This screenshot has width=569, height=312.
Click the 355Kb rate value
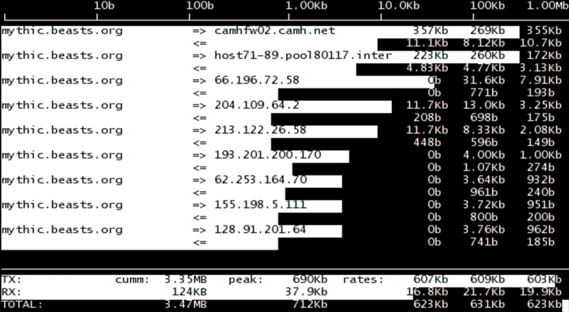[544, 31]
